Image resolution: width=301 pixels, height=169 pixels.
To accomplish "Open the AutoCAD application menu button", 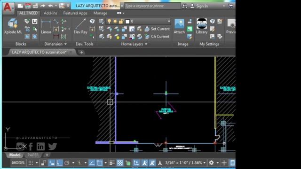I will click(x=8, y=8).
